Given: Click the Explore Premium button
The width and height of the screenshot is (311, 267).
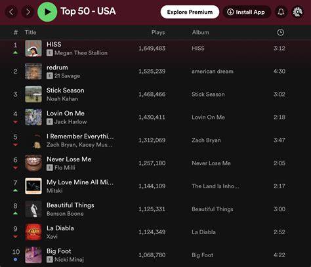Looking at the screenshot, I should (x=190, y=12).
